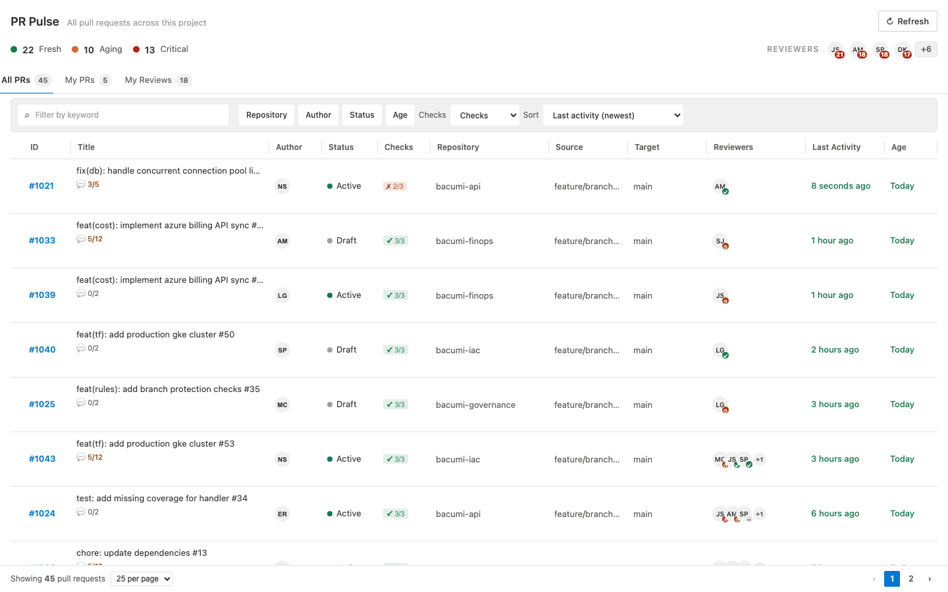The height and width of the screenshot is (592, 948).
Task: Change the 25 per page selector
Action: click(x=142, y=579)
